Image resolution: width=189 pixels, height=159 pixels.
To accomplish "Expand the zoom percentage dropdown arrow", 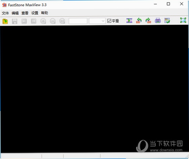I will pyautogui.click(x=103, y=21).
